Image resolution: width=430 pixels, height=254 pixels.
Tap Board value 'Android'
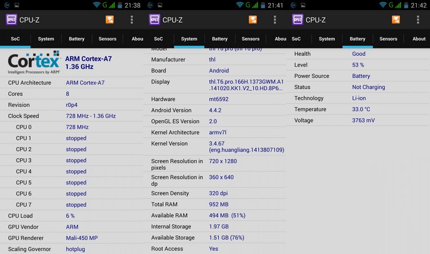(x=219, y=70)
